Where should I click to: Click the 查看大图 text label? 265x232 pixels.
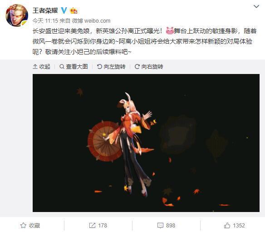pyautogui.click(x=77, y=67)
